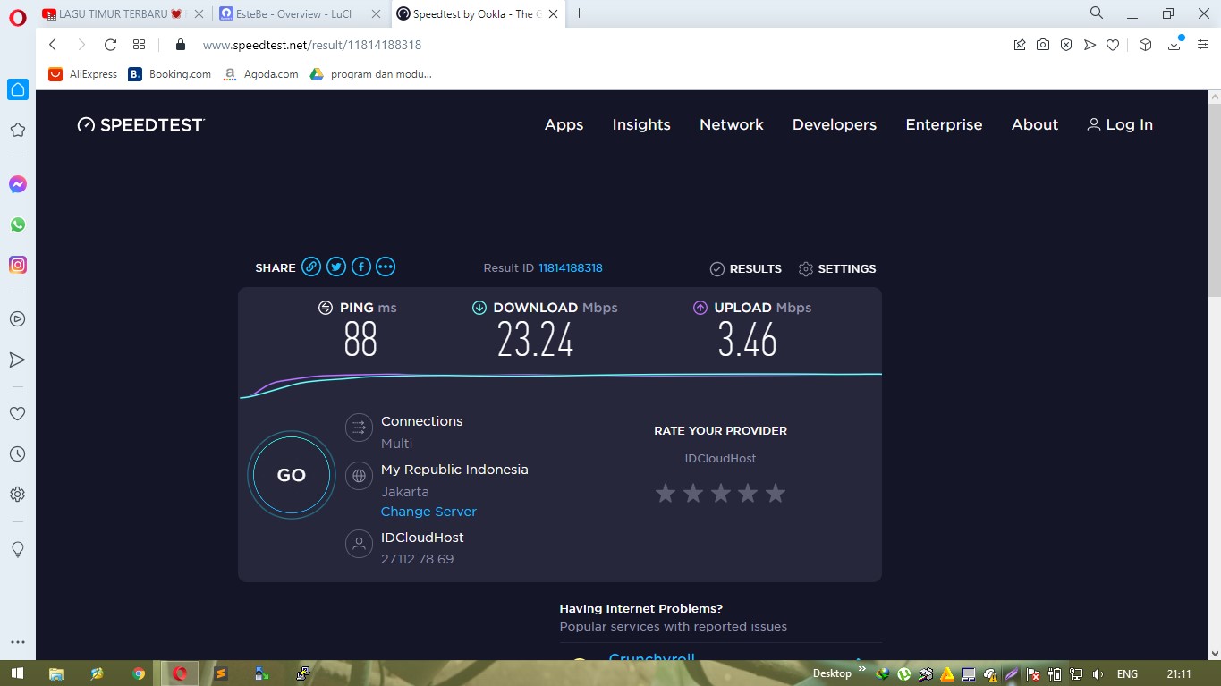Viewport: 1221px width, 686px height.
Task: Open File Explorer from the taskbar
Action: pyautogui.click(x=56, y=673)
